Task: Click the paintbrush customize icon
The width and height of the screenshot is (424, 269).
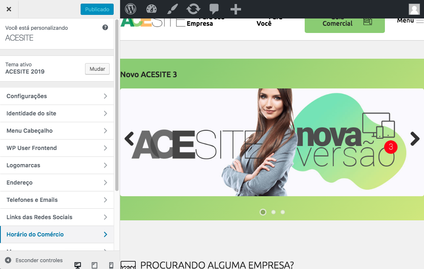Action: [x=173, y=9]
